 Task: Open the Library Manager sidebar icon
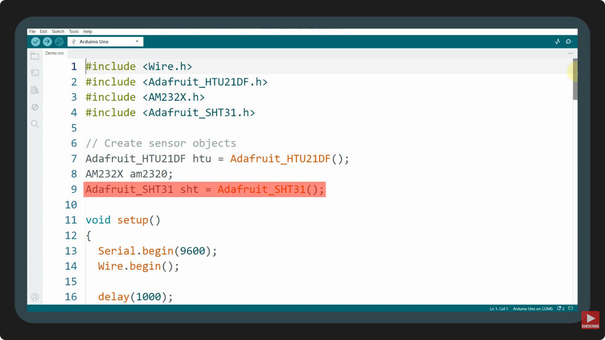tap(35, 90)
